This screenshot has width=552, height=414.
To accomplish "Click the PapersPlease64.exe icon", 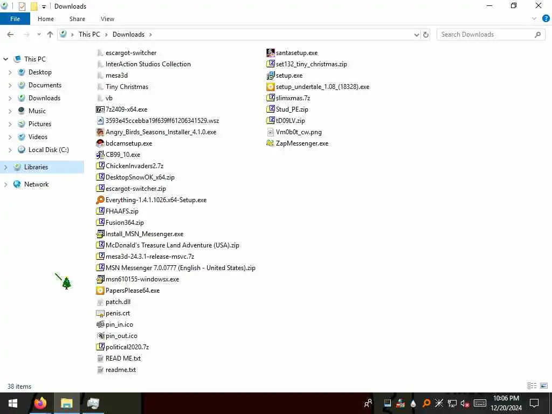I will (x=100, y=291).
